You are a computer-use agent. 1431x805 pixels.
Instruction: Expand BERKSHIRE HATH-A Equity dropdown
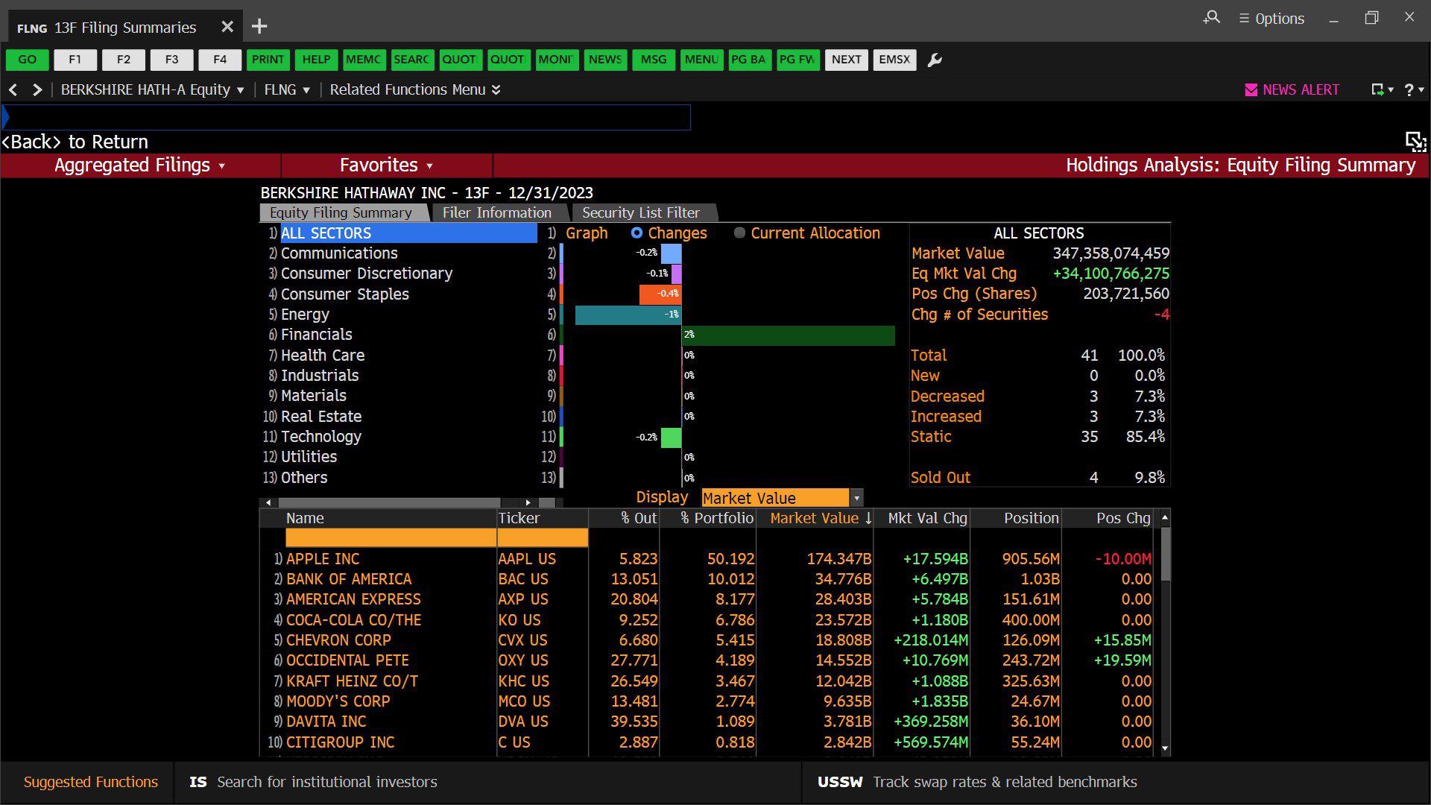point(152,89)
